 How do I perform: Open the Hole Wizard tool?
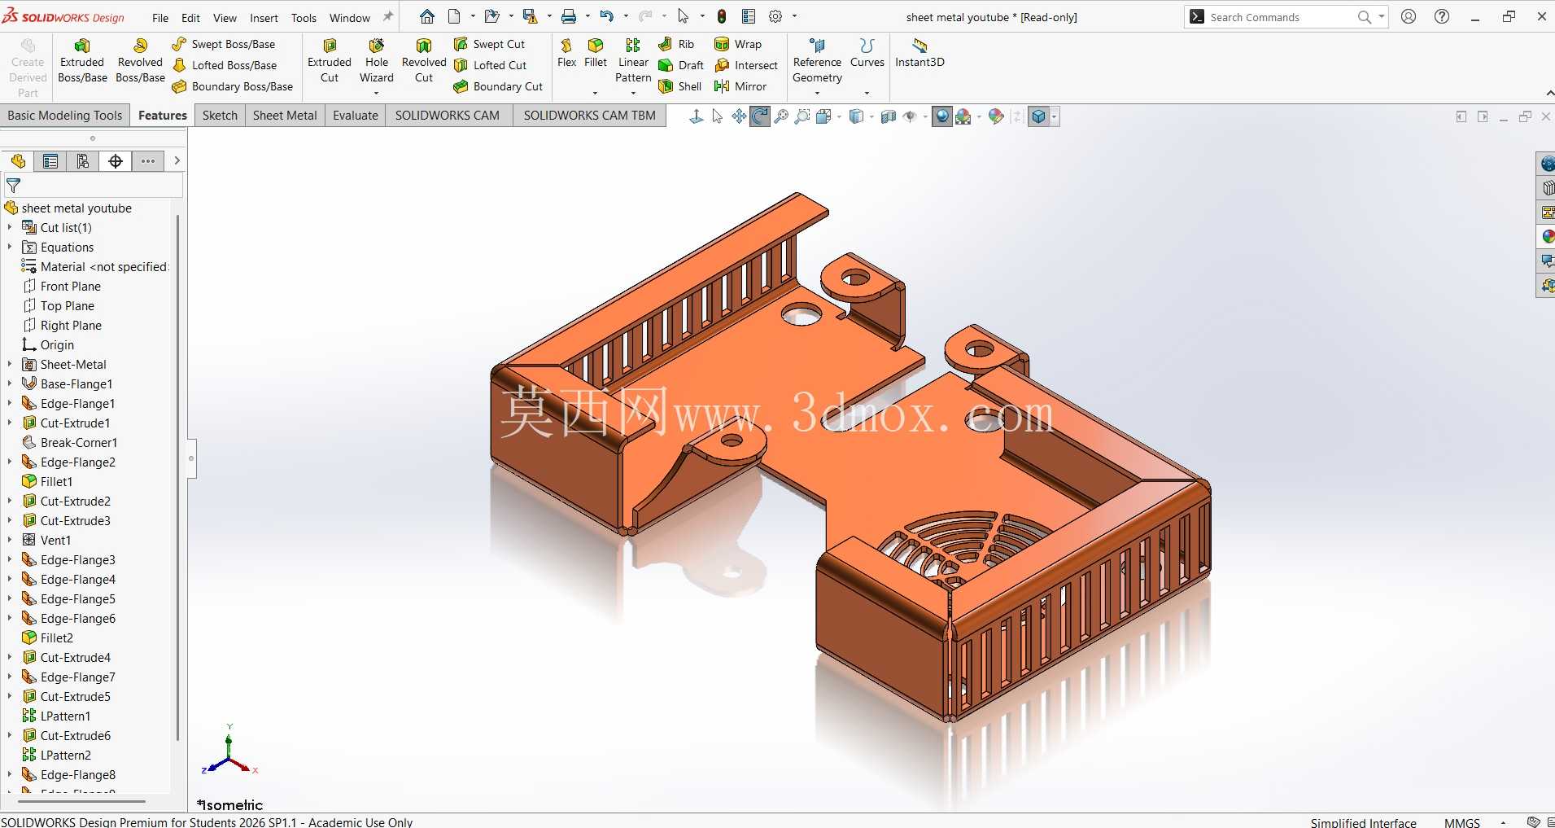(376, 61)
